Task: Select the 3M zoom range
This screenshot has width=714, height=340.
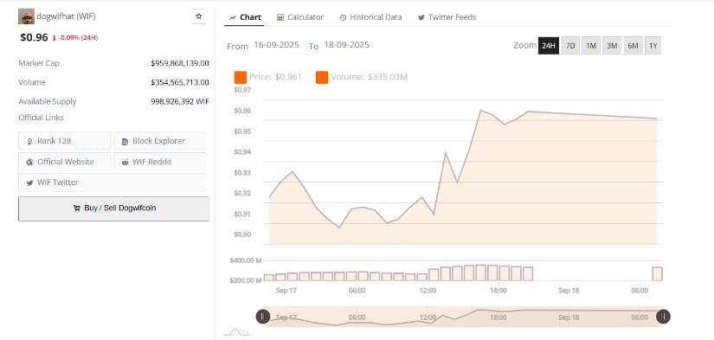Action: point(612,46)
